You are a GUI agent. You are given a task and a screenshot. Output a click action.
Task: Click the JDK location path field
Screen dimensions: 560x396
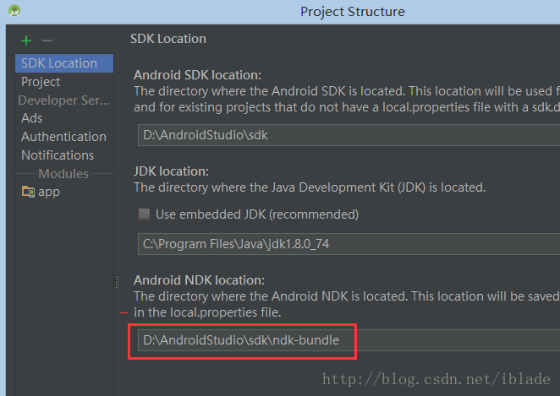pyautogui.click(x=349, y=244)
